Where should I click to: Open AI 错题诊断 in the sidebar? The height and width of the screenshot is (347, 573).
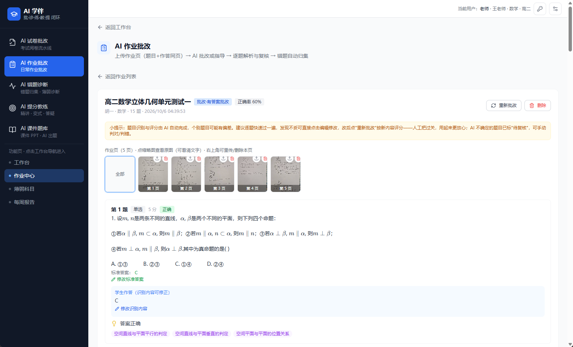click(x=44, y=88)
